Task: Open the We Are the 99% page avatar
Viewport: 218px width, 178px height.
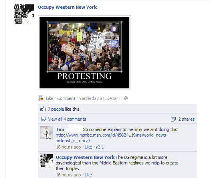Action: [x=24, y=14]
